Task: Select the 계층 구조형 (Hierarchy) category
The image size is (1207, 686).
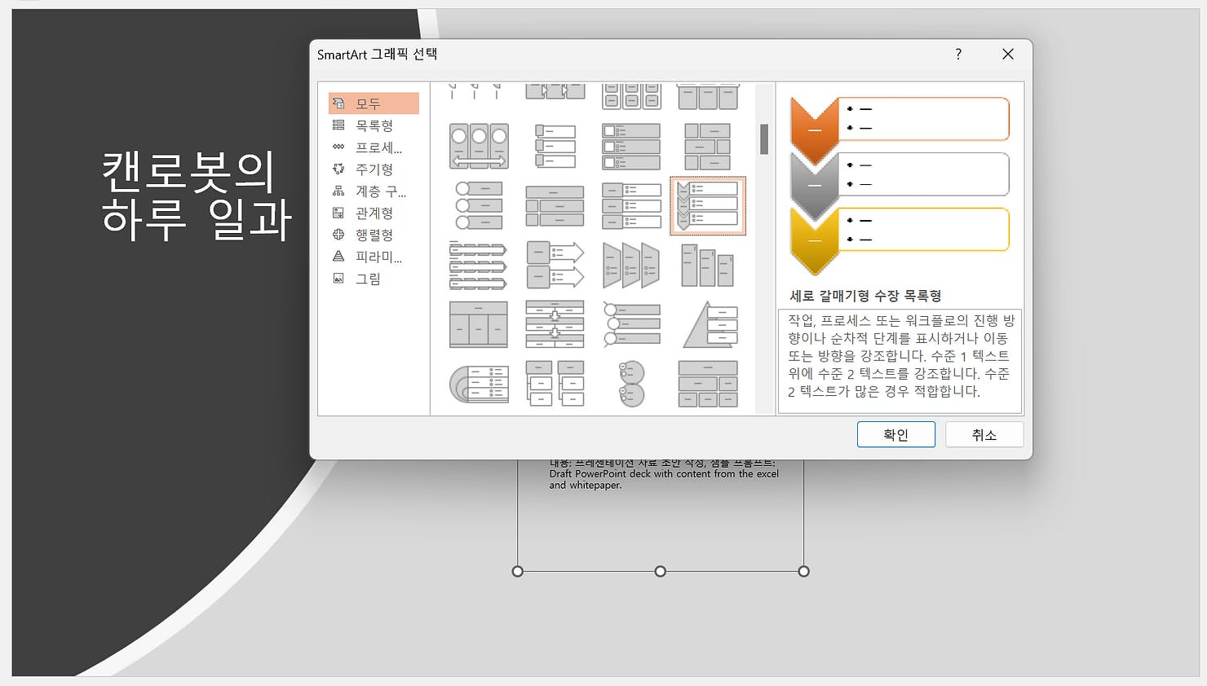Action: [372, 191]
